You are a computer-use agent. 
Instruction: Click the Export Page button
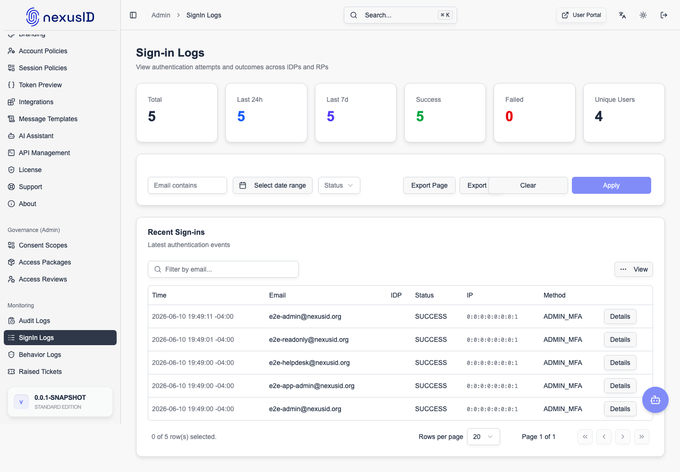(x=429, y=185)
